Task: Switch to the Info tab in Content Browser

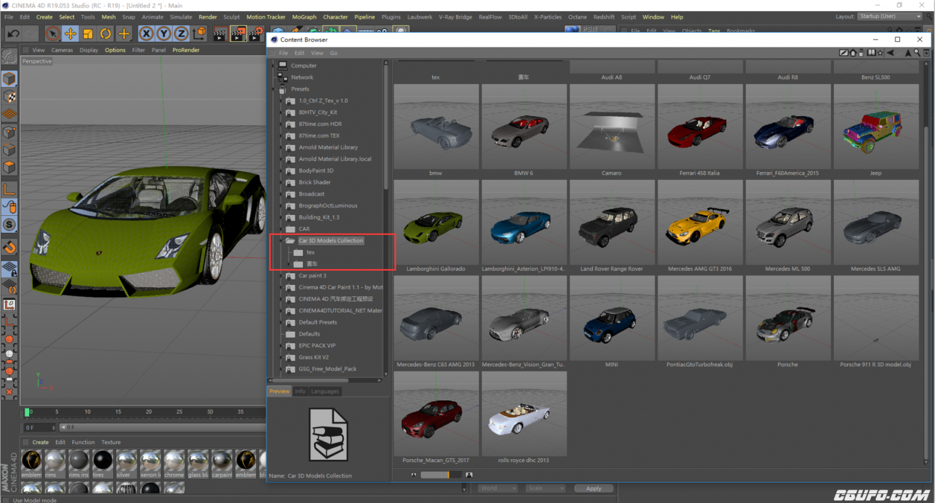Action: click(300, 391)
